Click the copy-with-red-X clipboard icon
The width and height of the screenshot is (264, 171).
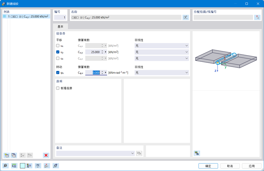click(x=47, y=166)
